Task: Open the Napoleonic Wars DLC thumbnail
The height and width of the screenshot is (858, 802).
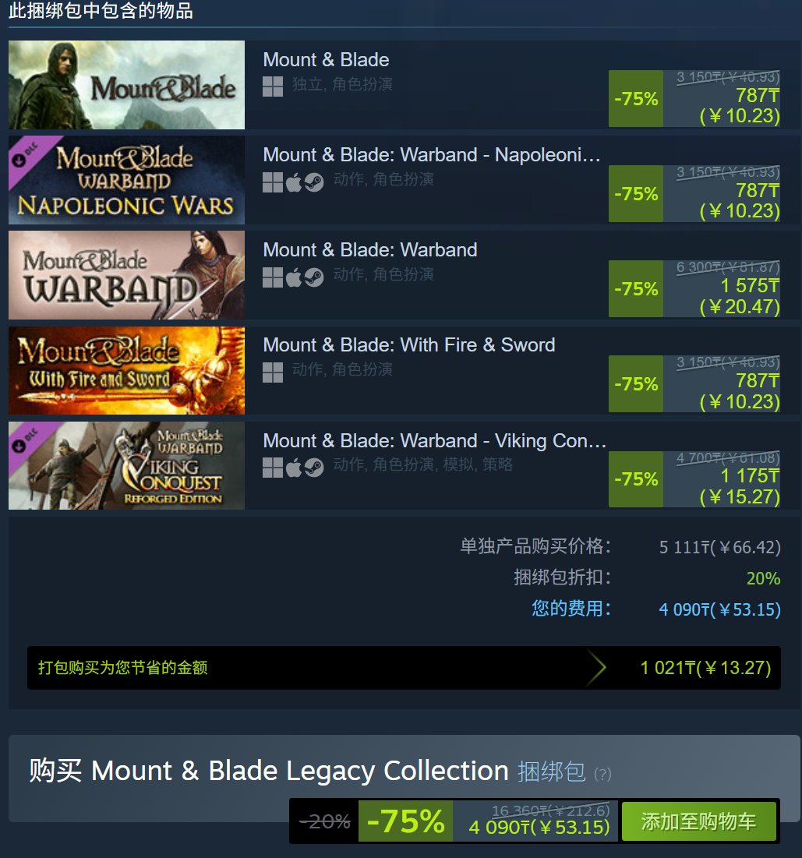Action: click(x=126, y=180)
